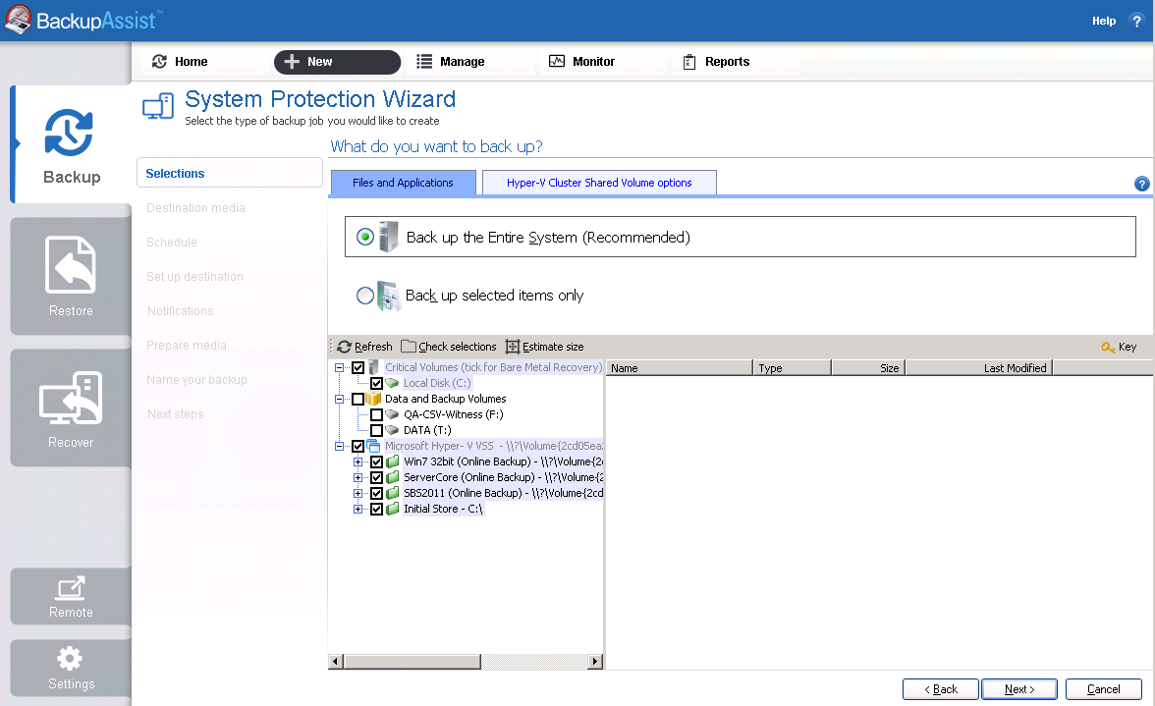Open the Remote section icon

tap(71, 587)
